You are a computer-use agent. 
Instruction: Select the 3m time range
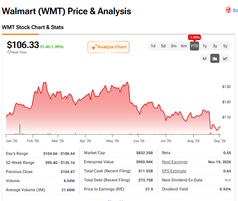coord(173,46)
